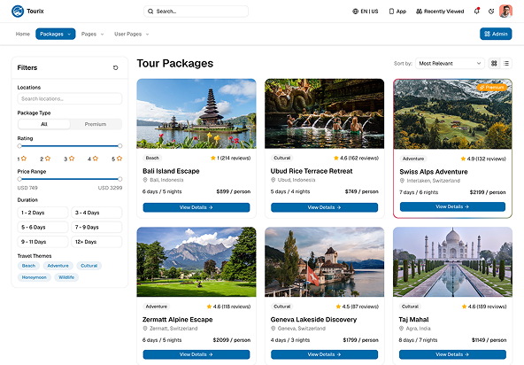This screenshot has width=524, height=365.
Task: Expand the Packages menu
Action: [x=56, y=34]
